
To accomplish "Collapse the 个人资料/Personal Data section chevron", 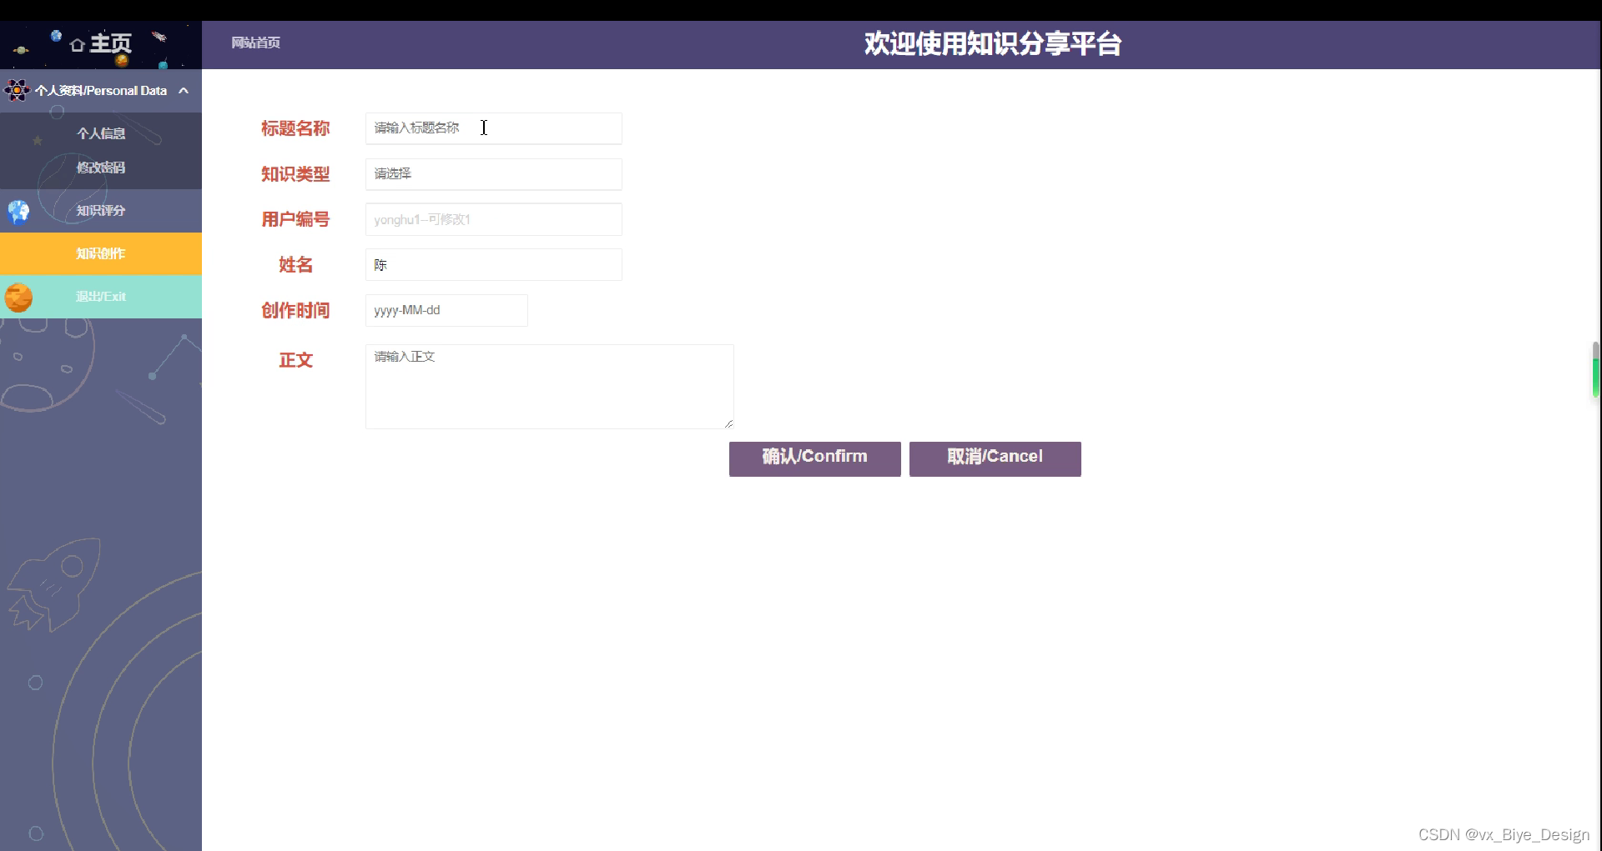I will click(x=184, y=90).
